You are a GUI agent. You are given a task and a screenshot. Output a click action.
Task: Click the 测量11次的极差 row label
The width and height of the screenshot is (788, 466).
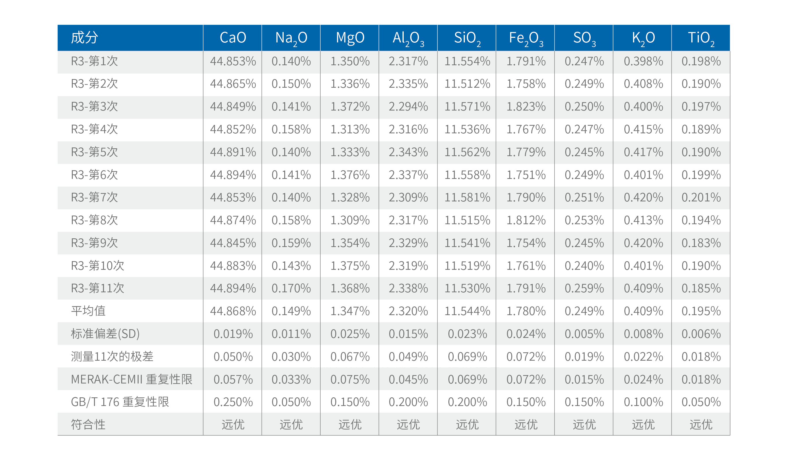[x=112, y=357]
